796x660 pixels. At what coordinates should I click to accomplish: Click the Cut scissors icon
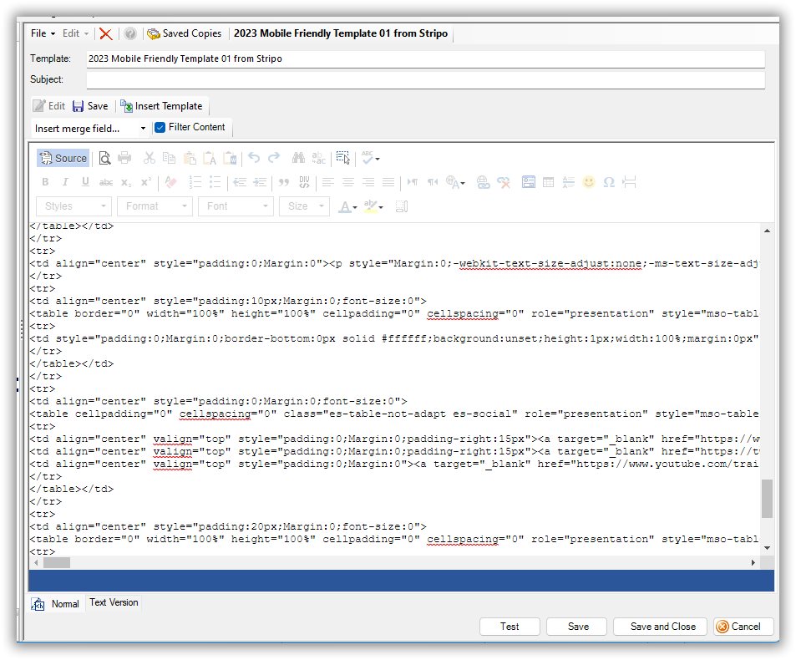click(149, 159)
